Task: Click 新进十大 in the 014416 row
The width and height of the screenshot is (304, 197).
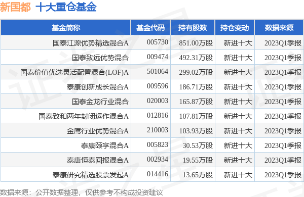Action: click(x=238, y=175)
